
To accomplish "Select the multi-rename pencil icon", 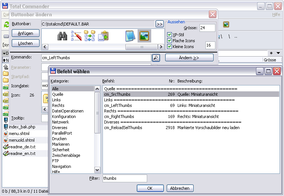I will click(76, 36).
